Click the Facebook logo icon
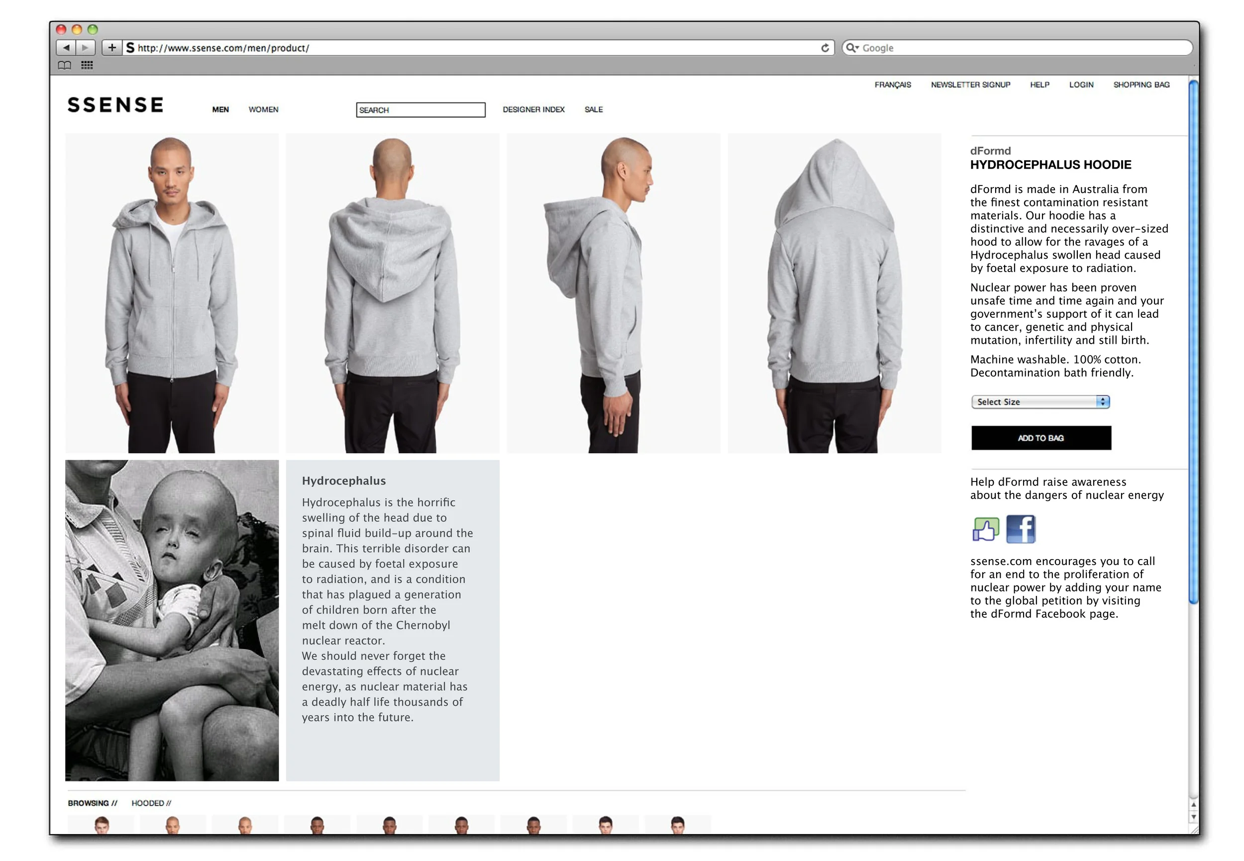The width and height of the screenshot is (1244, 861). click(1021, 529)
